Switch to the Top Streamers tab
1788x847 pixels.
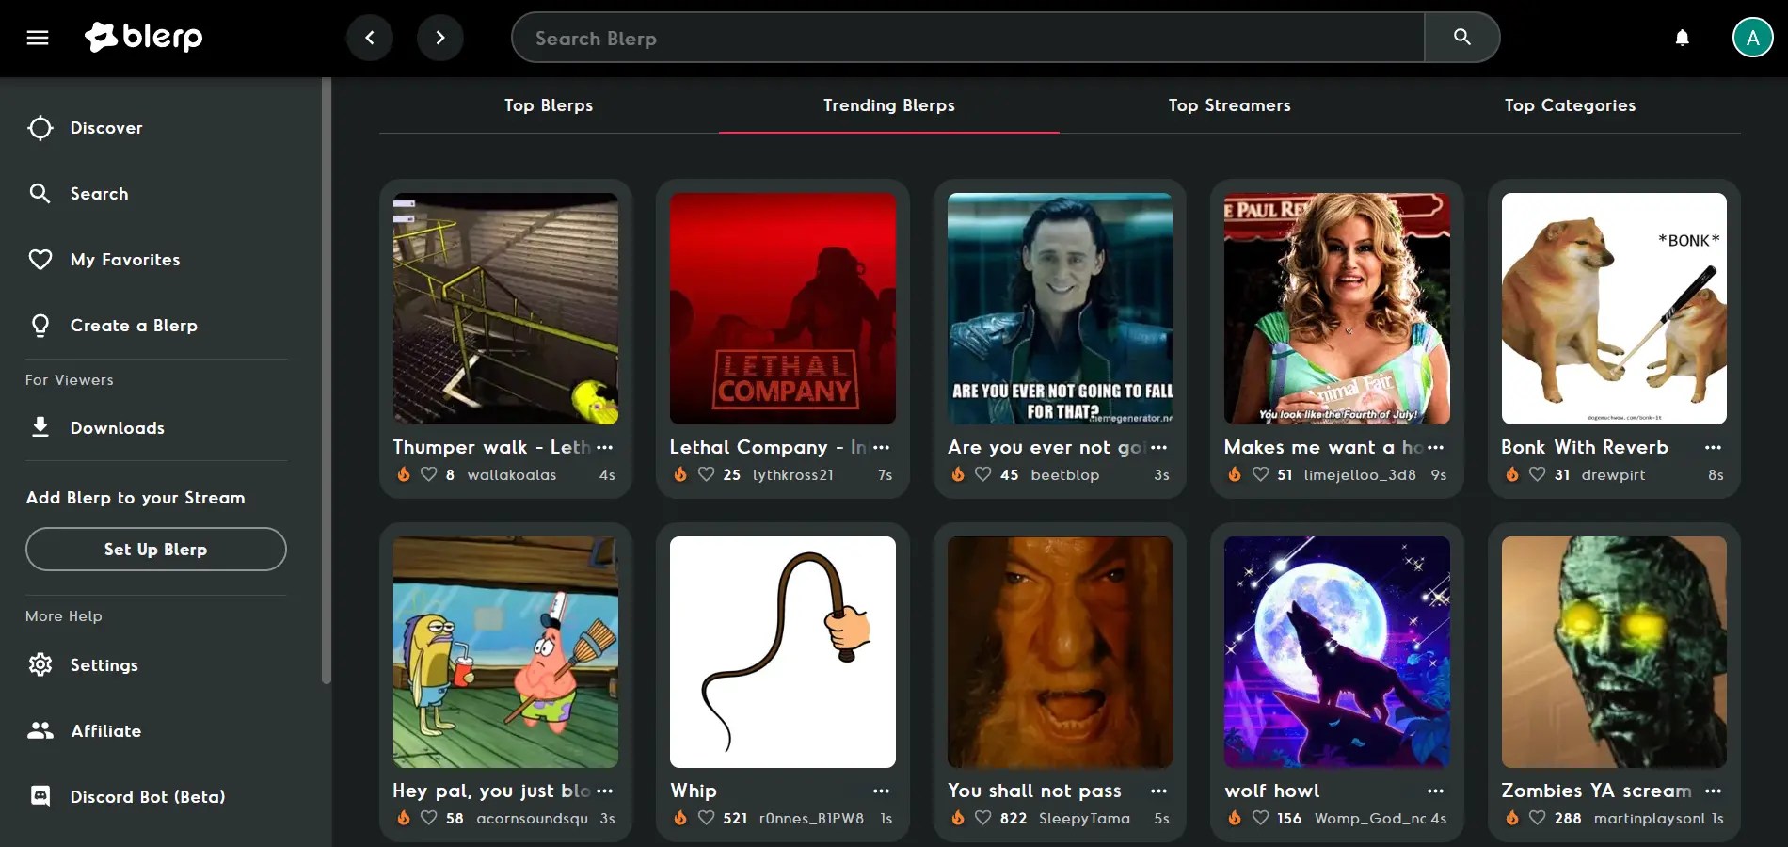click(x=1230, y=105)
